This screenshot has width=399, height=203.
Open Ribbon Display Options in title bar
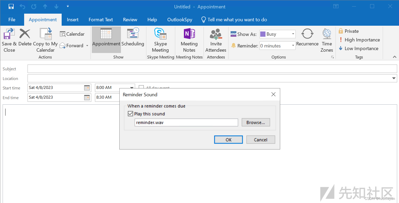[336, 6]
